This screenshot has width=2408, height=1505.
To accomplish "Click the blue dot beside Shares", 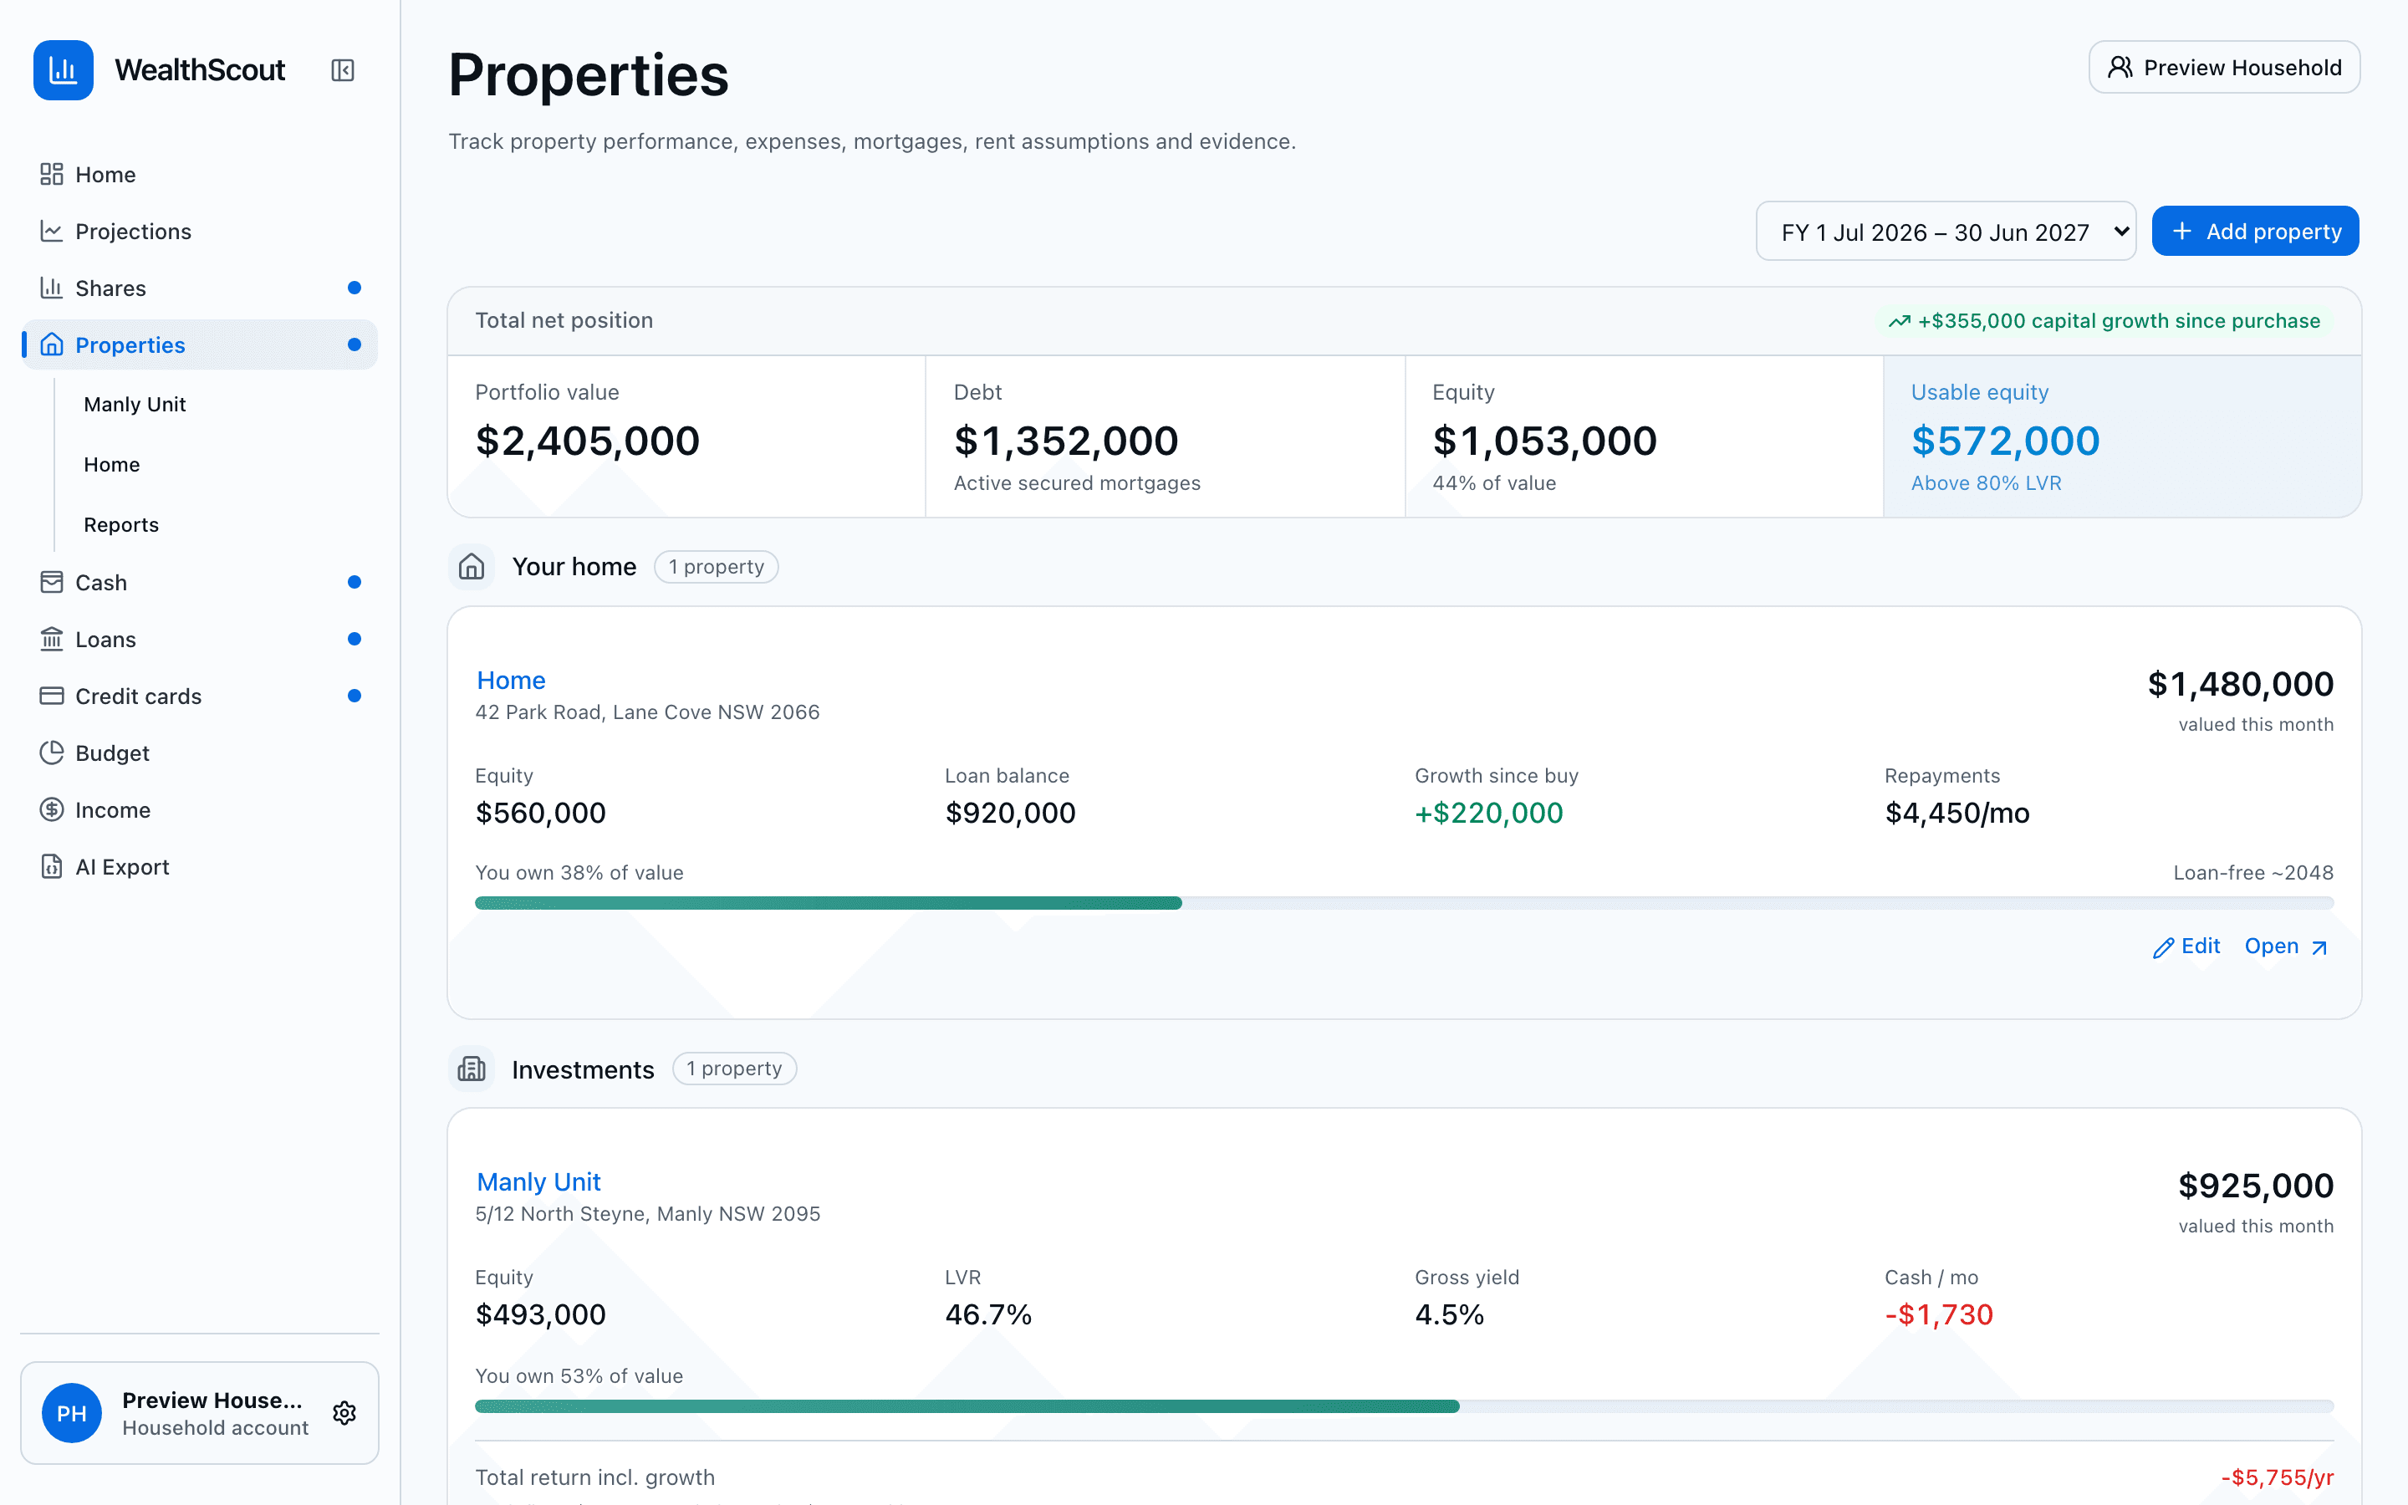I will [355, 288].
